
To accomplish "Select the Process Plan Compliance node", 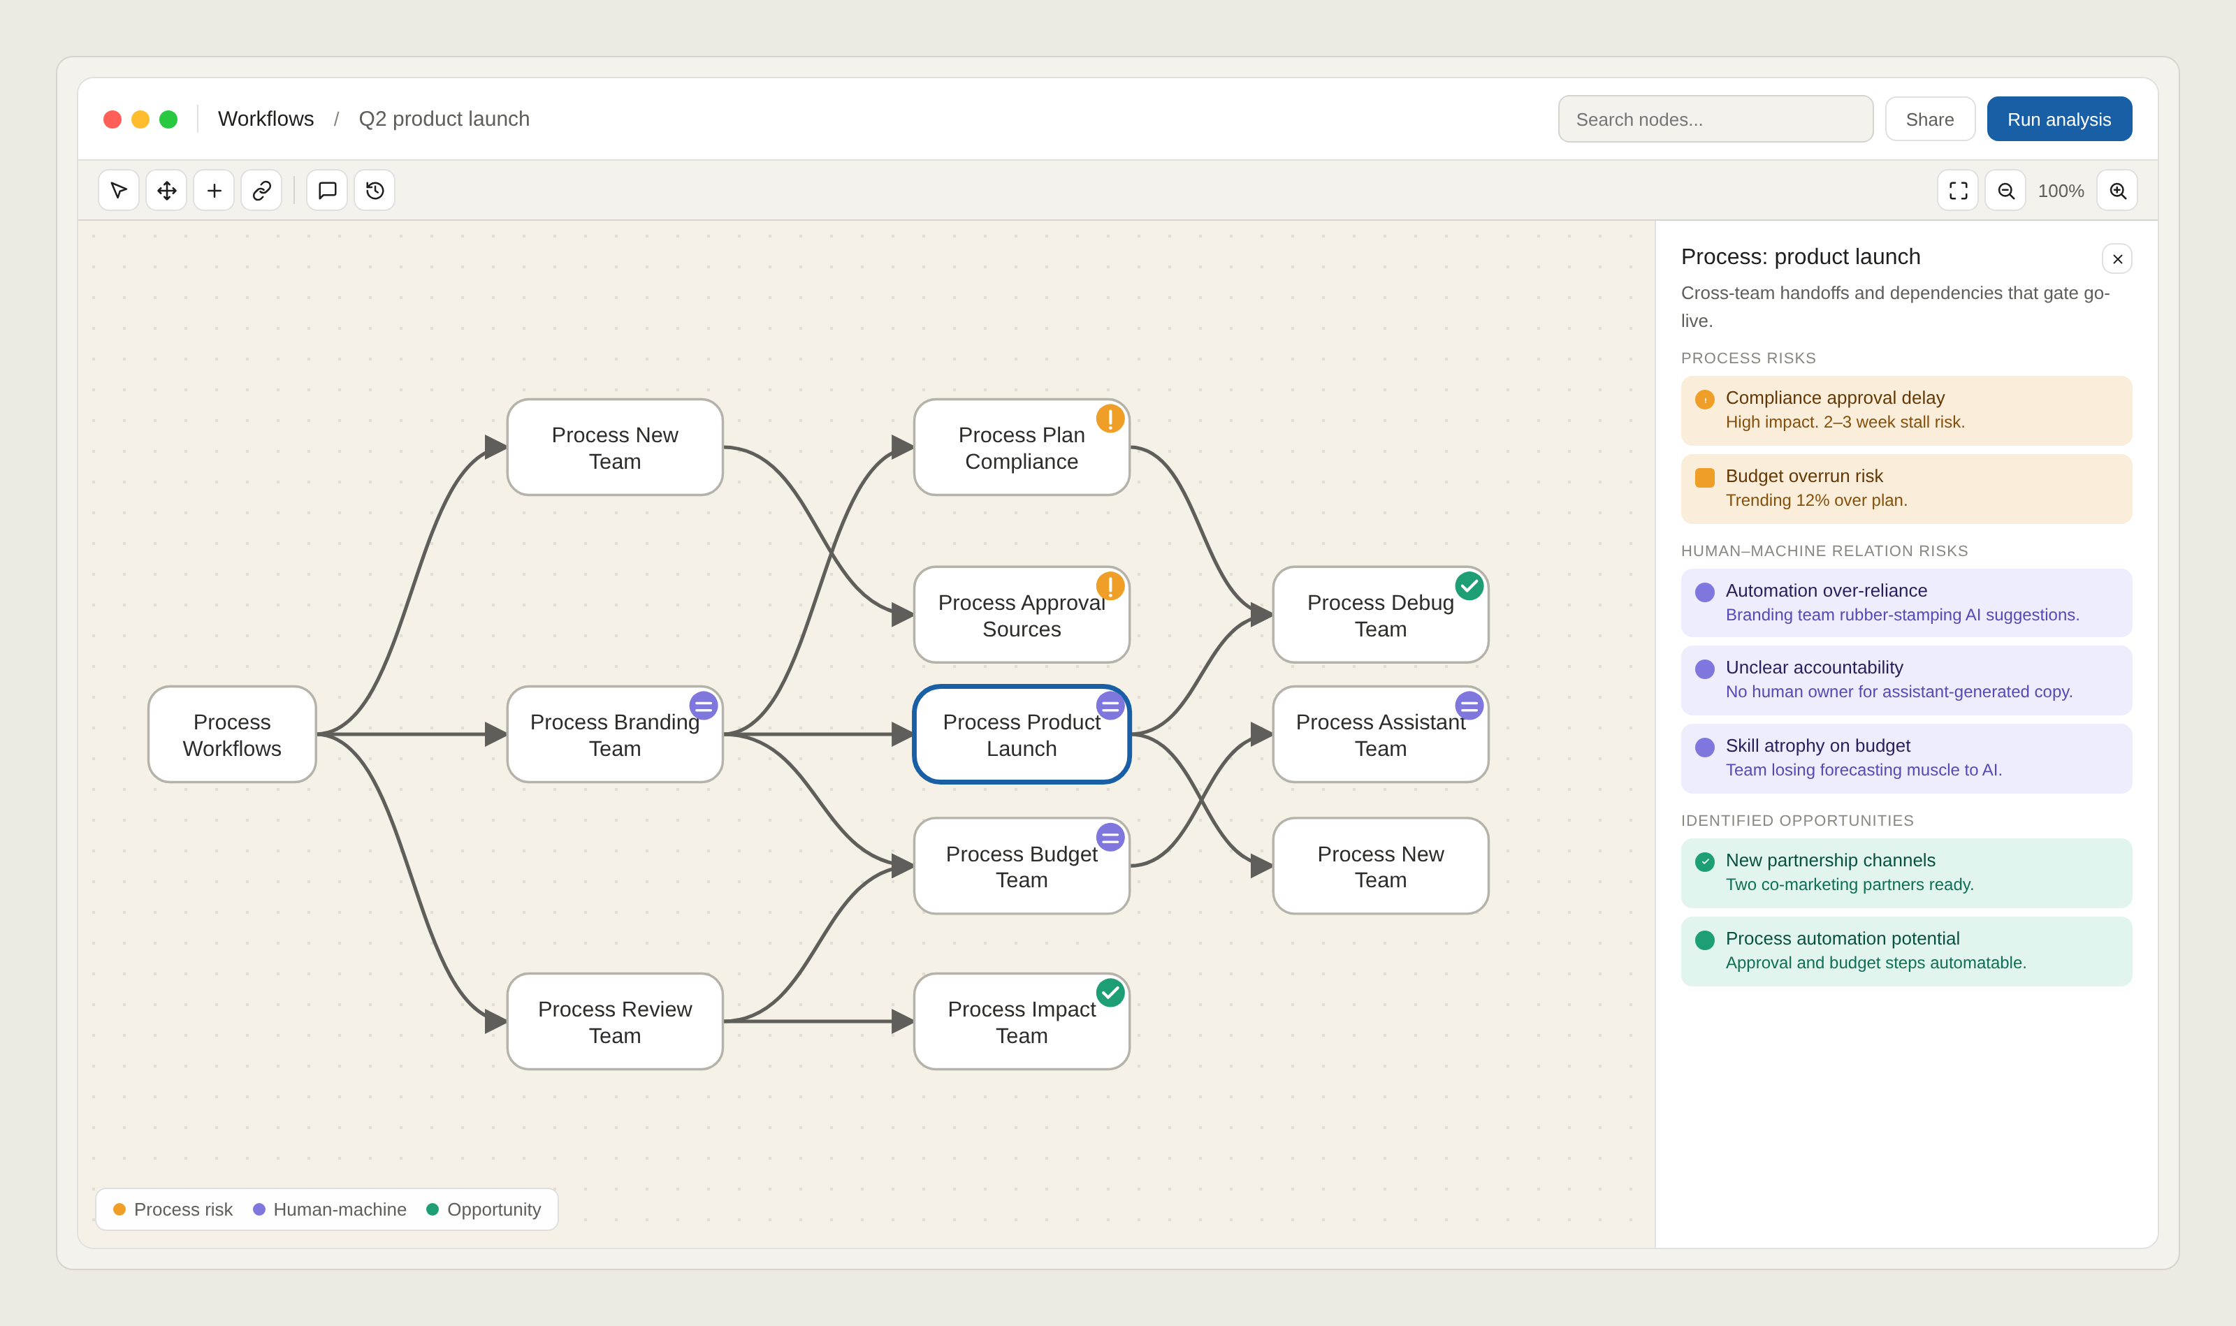I will pyautogui.click(x=1022, y=448).
